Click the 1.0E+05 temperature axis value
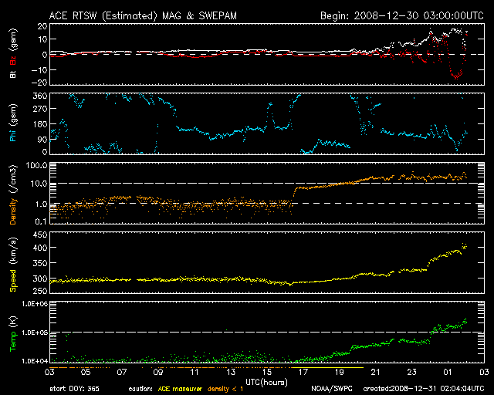The width and height of the screenshot is (494, 395). (34, 333)
